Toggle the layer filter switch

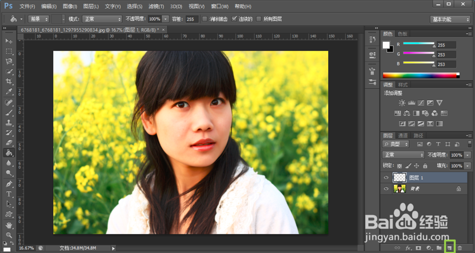(470, 144)
